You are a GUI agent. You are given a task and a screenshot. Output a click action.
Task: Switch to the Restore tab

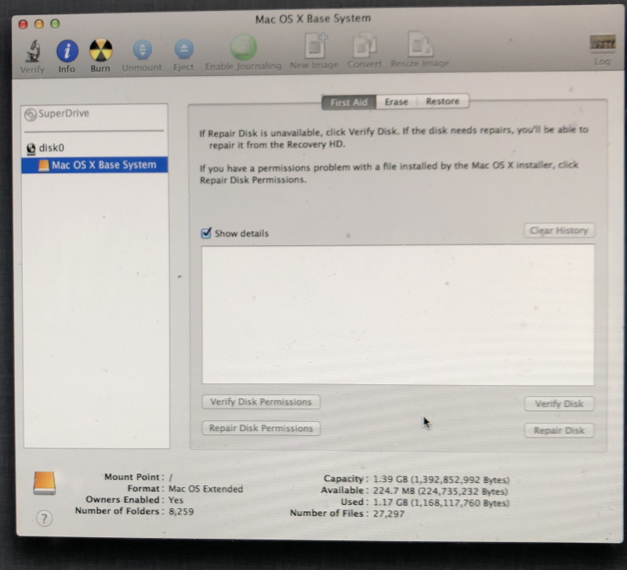tap(443, 101)
